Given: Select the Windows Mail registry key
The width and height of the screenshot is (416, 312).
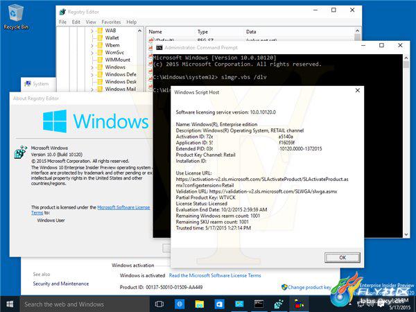Looking at the screenshot, I should (121, 89).
